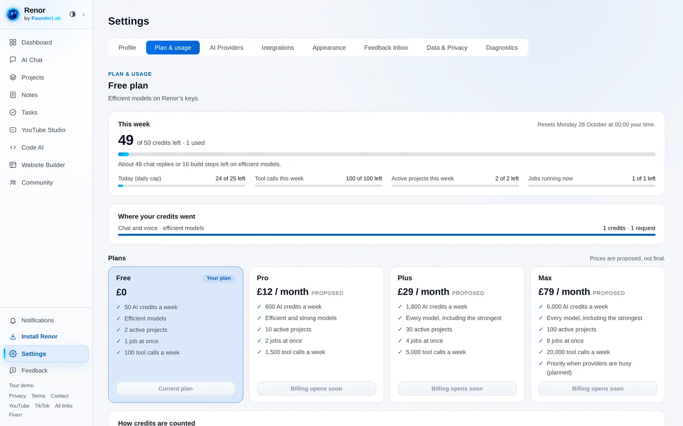683x426 pixels.
Task: Open the Data & Privacy tab
Action: tap(447, 48)
